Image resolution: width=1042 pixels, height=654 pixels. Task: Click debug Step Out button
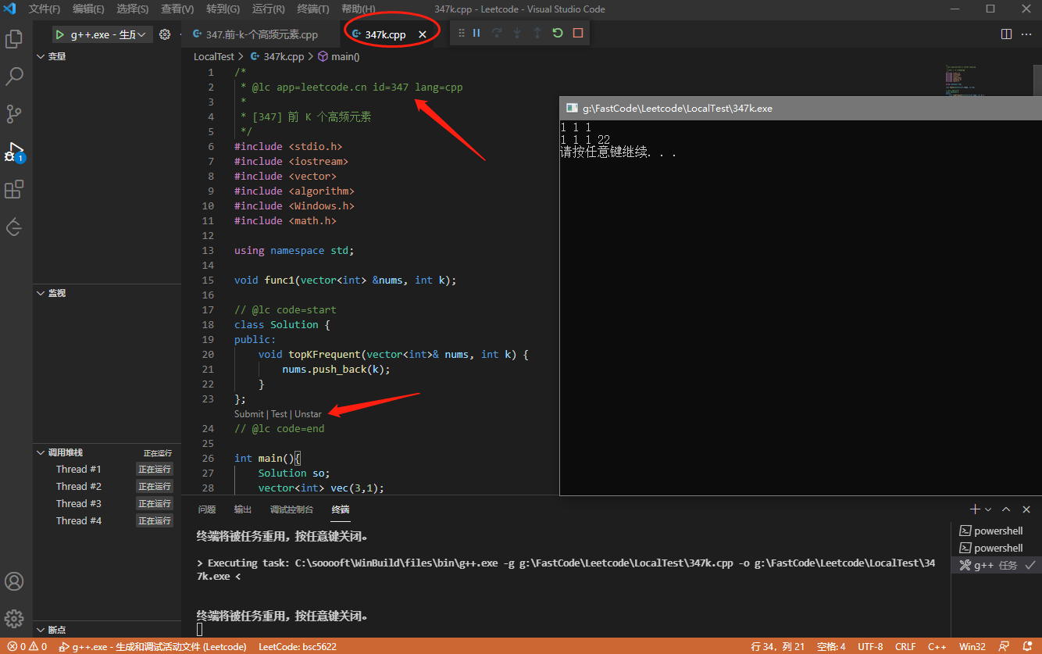(x=537, y=33)
